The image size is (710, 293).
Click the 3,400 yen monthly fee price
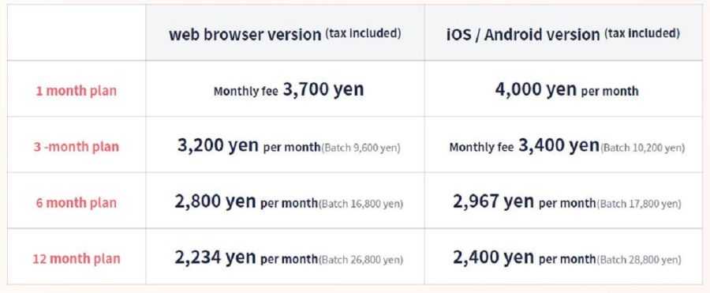pyautogui.click(x=525, y=146)
